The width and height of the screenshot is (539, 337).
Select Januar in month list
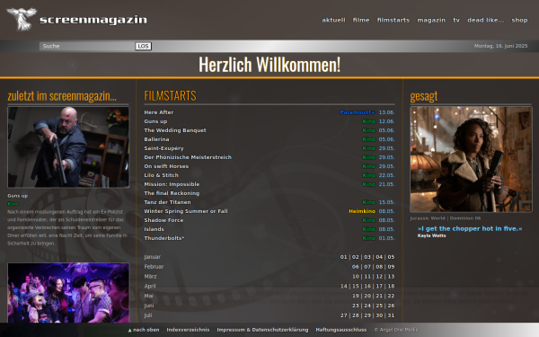tap(153, 257)
